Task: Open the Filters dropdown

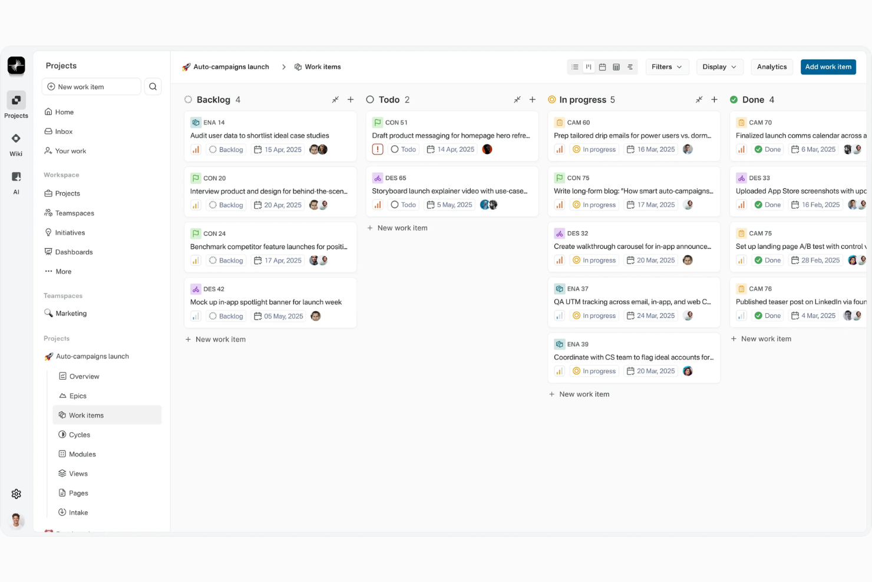Action: point(667,67)
